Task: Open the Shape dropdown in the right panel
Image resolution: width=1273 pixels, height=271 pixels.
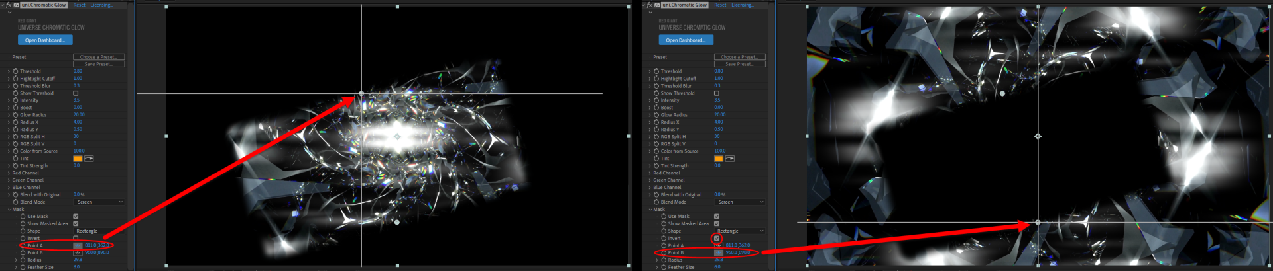Action: 740,231
